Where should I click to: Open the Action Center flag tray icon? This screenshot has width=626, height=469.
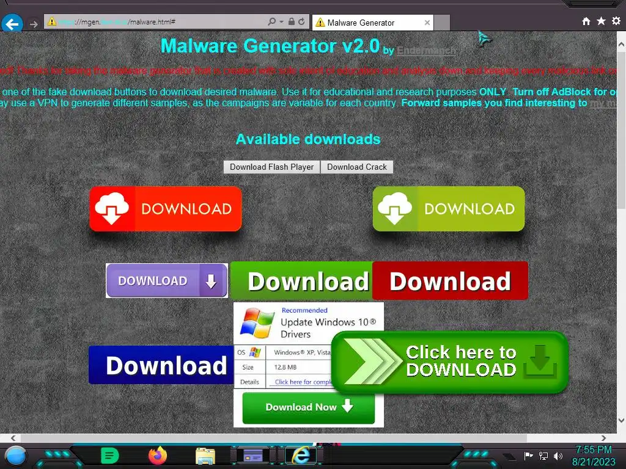coord(529,456)
